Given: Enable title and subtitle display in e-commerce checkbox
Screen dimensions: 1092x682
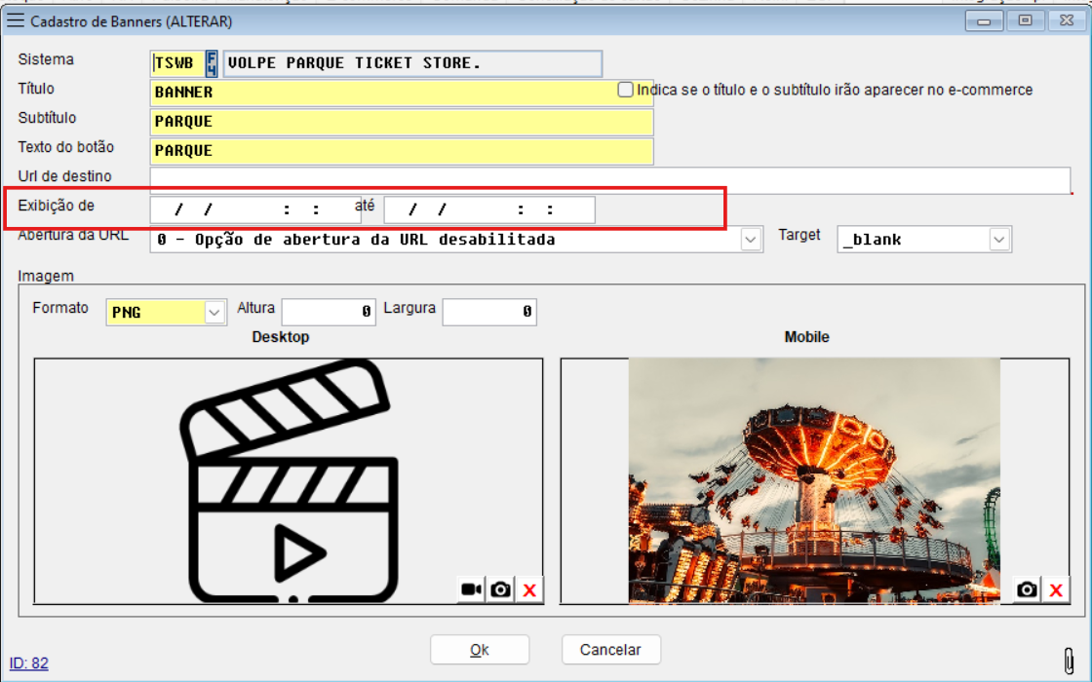Looking at the screenshot, I should coord(626,90).
